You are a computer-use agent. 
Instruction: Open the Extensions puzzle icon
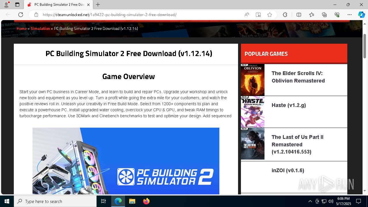[285, 15]
